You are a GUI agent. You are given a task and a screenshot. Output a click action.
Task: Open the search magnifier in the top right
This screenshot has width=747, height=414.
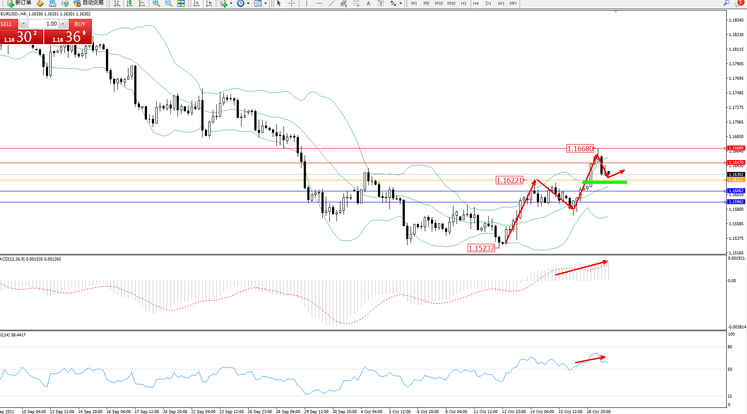click(x=726, y=3)
